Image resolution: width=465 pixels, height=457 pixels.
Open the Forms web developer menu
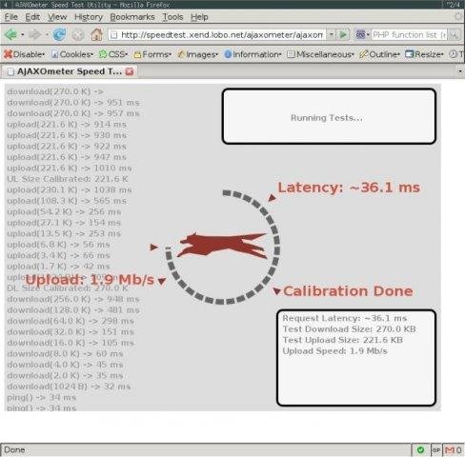(x=152, y=54)
